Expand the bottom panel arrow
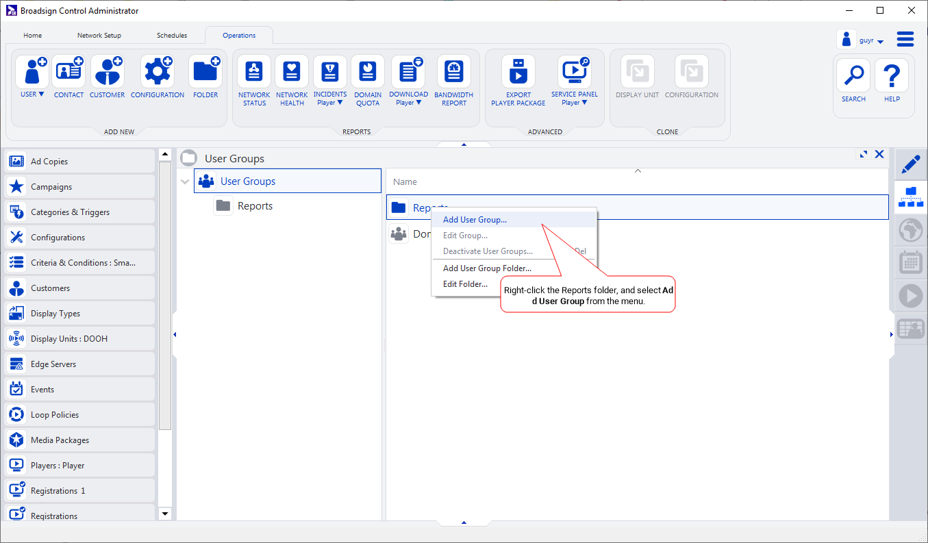This screenshot has width=928, height=543. pos(464,522)
